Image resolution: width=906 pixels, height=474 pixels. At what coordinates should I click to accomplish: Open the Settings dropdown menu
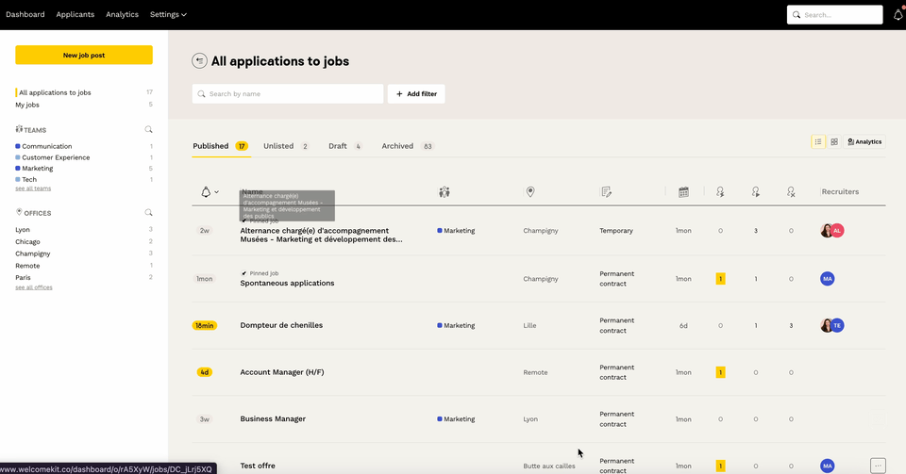click(168, 15)
